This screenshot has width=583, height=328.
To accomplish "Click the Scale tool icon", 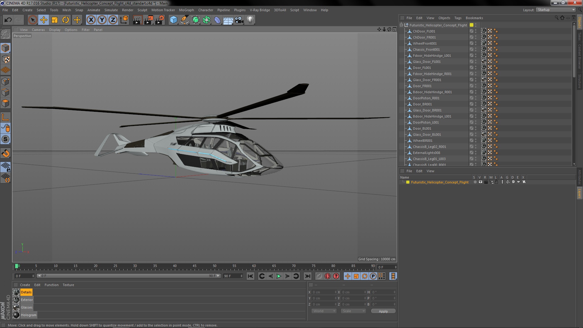I will 55,20.
